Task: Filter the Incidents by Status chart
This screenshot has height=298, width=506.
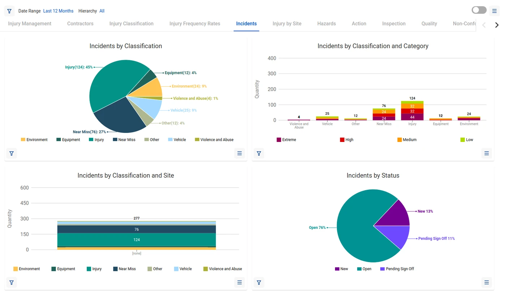Action: coord(259,282)
